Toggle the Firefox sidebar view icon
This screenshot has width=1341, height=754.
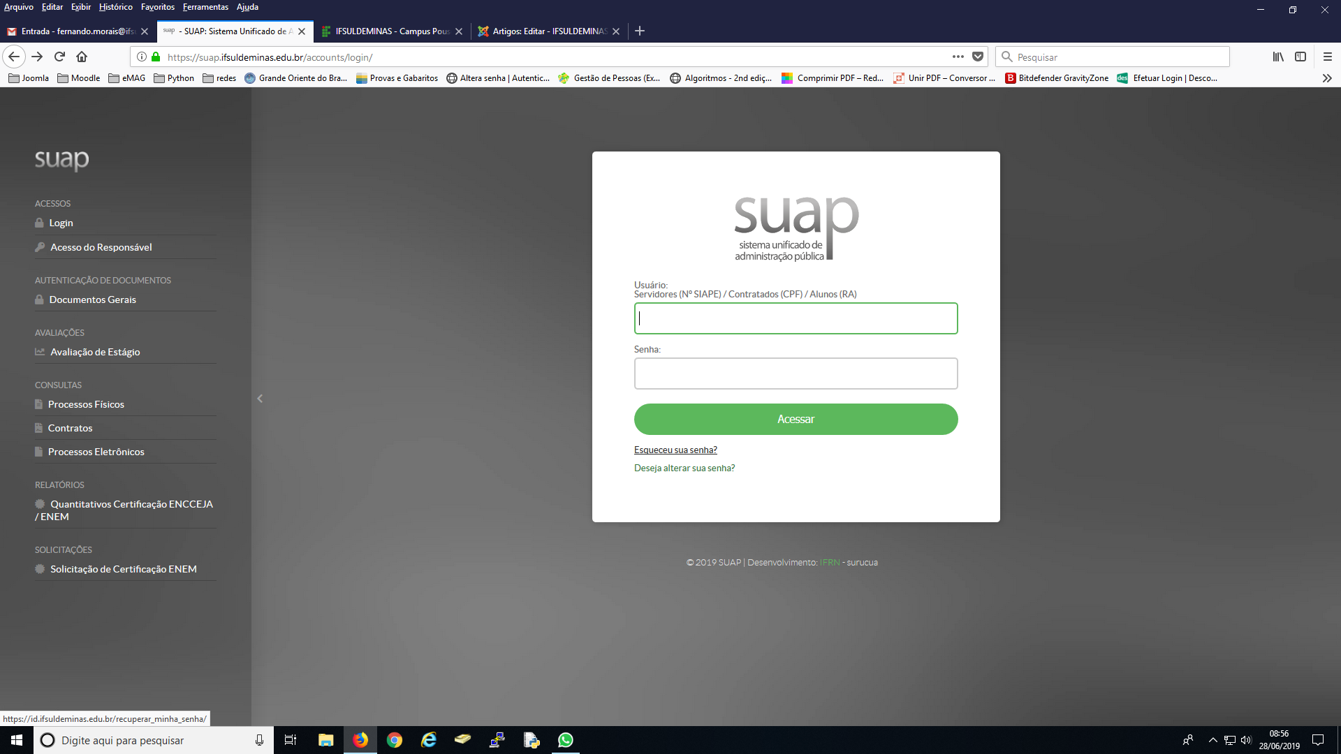tap(1300, 57)
